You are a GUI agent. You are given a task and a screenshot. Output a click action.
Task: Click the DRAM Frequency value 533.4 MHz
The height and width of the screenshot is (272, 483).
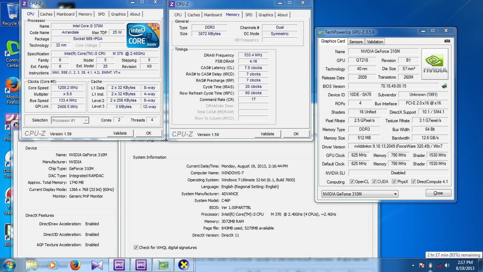(254, 55)
